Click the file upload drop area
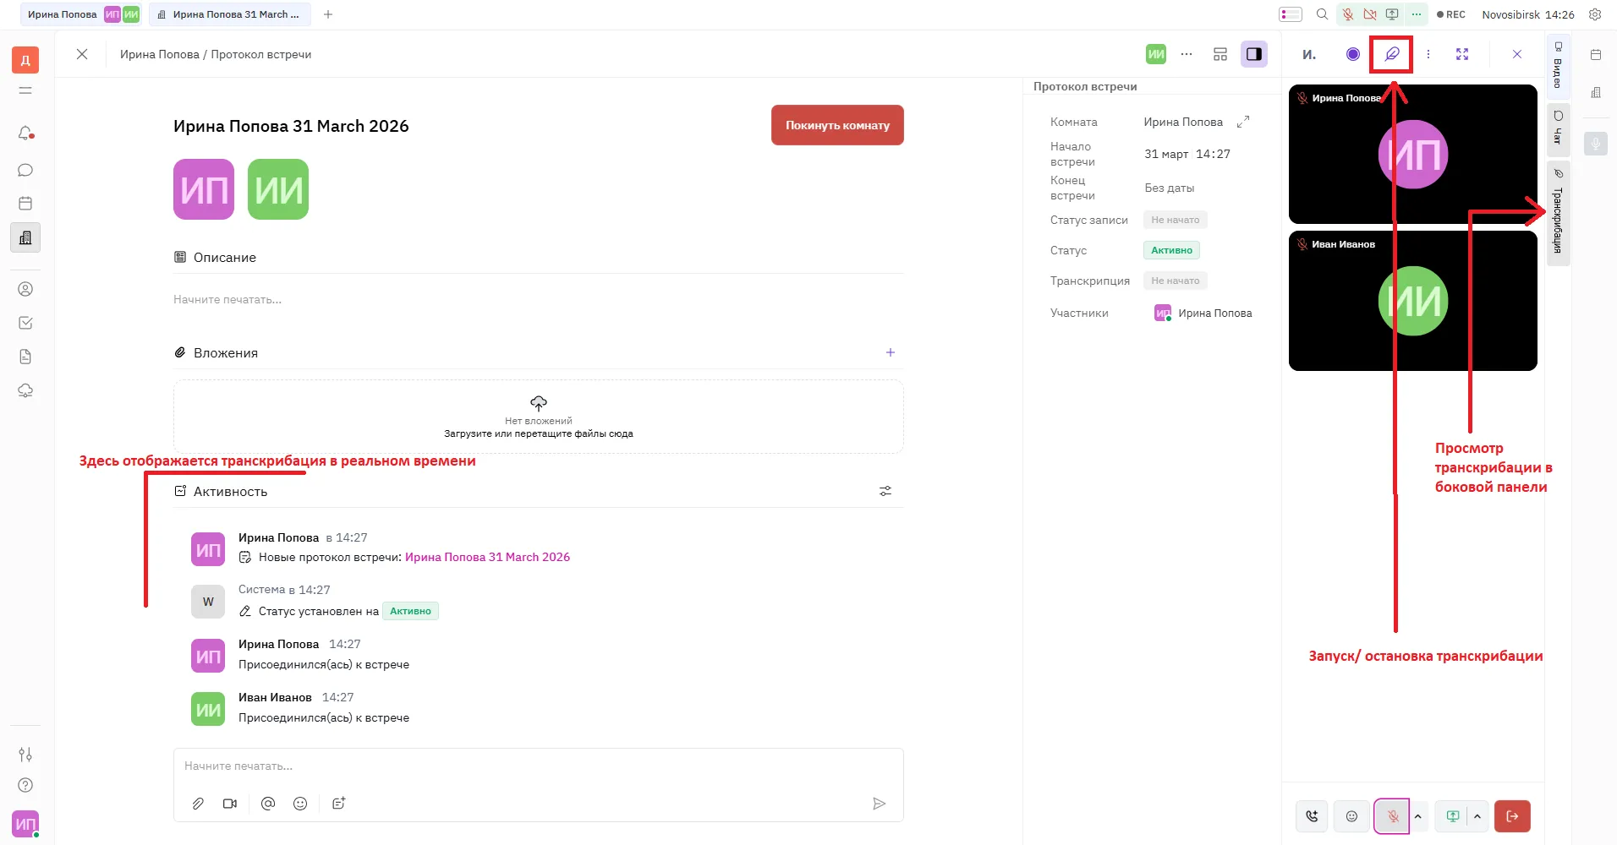Screen dimensions: 1617x845 pos(538,417)
